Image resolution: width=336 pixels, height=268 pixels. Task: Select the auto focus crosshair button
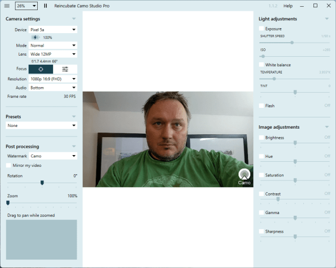pos(41,69)
